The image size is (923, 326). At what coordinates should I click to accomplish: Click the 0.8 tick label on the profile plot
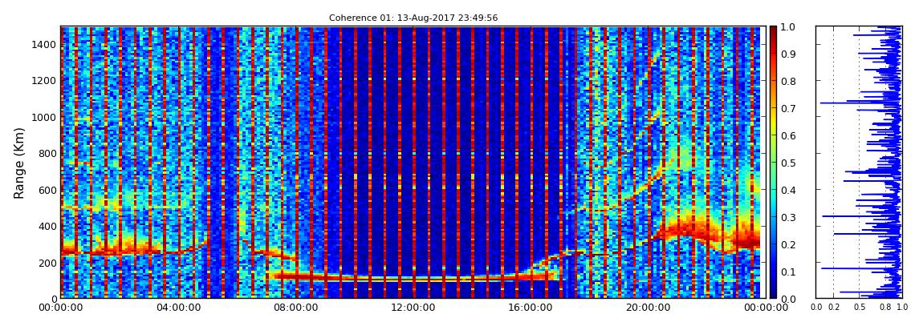pyautogui.click(x=884, y=308)
